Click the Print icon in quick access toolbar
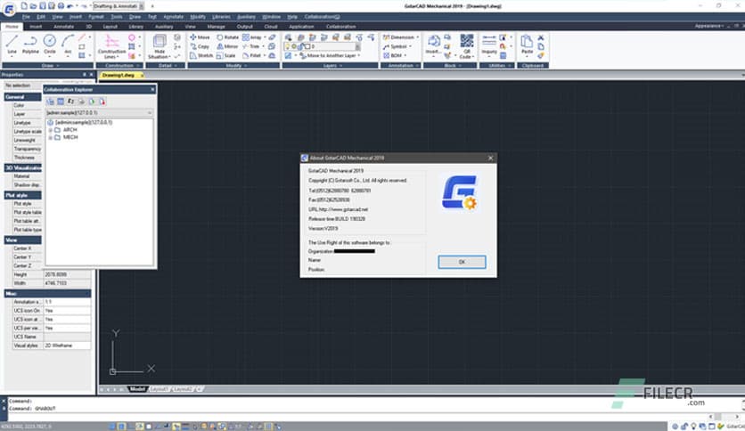The image size is (745, 431). point(61,6)
